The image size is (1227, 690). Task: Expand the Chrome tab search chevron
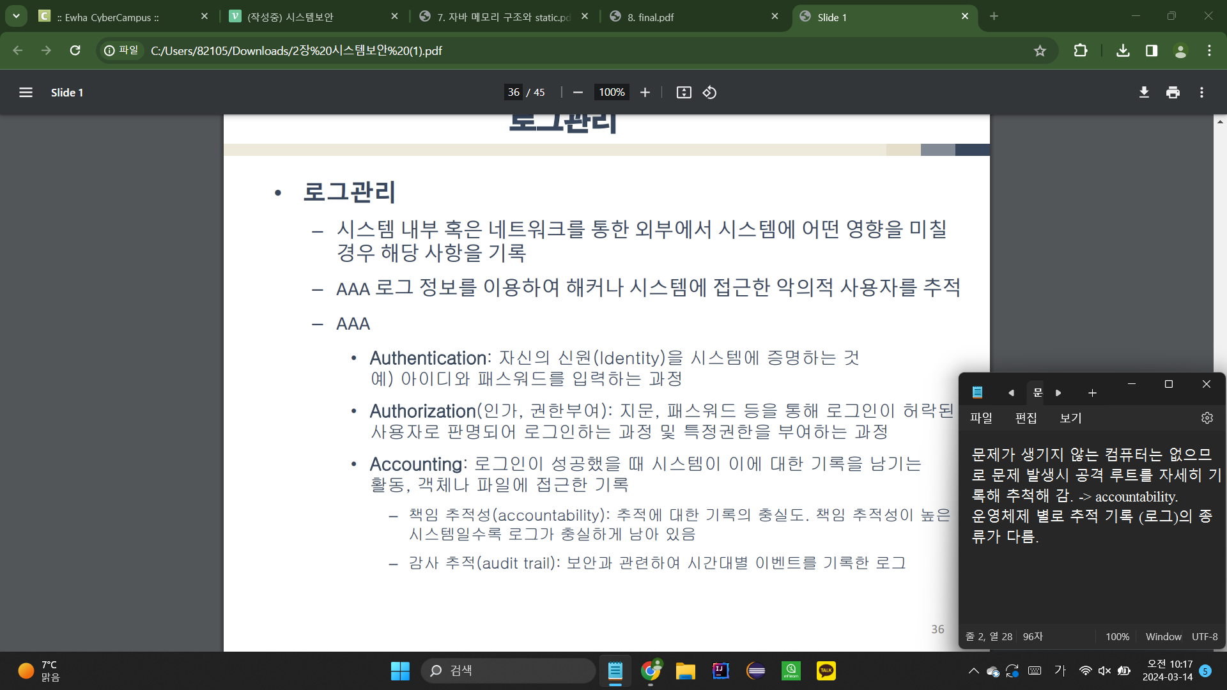[x=16, y=16]
